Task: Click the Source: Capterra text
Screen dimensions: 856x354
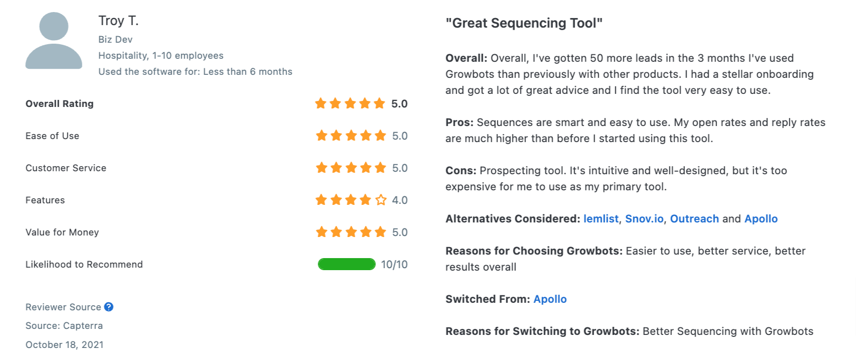Action: (x=64, y=326)
